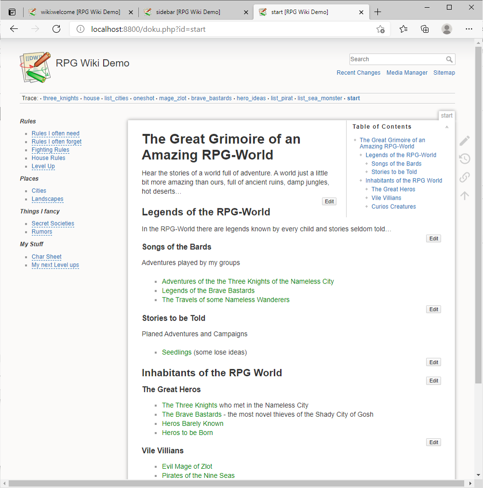The height and width of the screenshot is (488, 483).
Task: Open Pirates of the Nine Seas link
Action: [198, 475]
